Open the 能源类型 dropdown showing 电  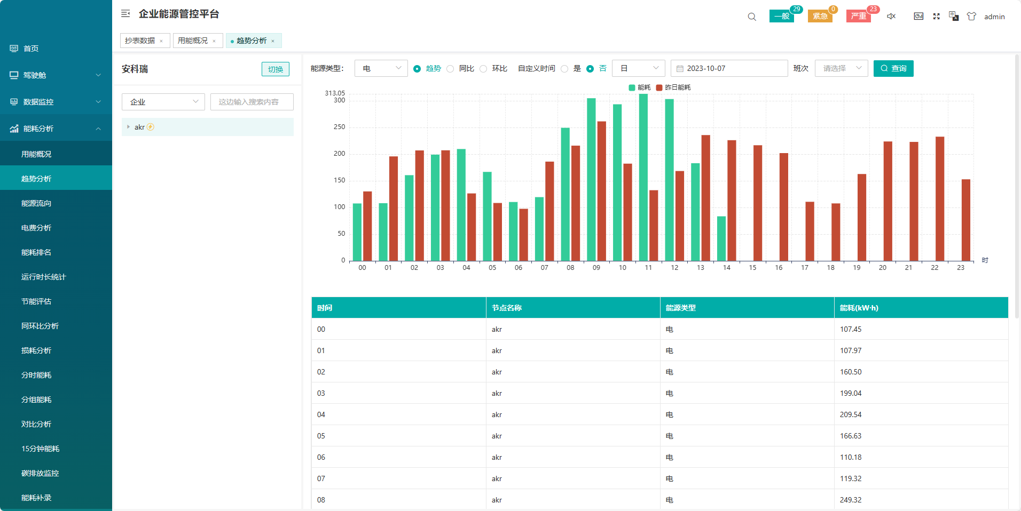click(x=381, y=68)
